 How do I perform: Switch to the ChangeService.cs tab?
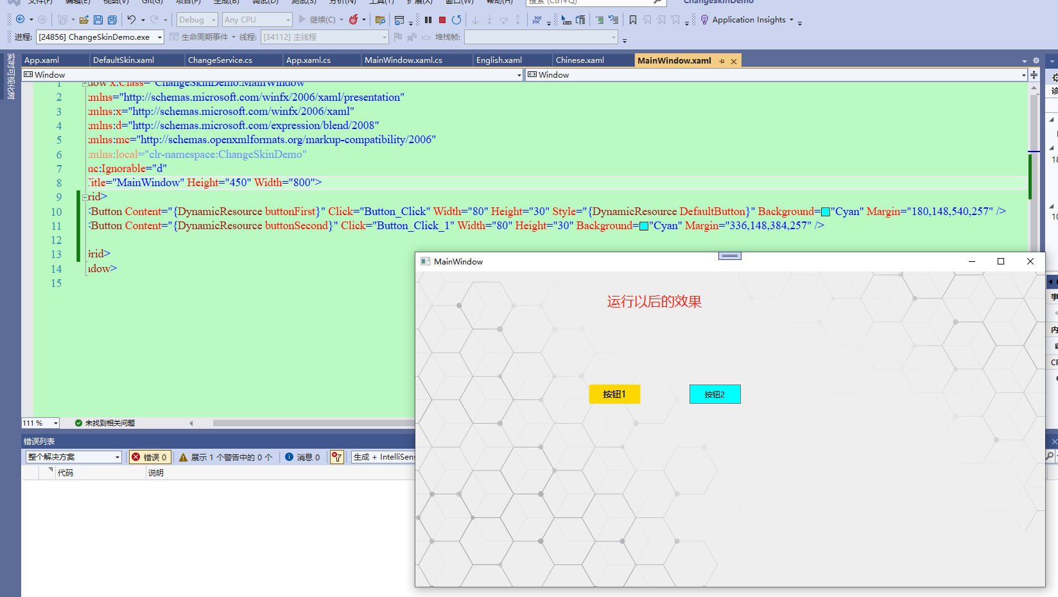point(220,60)
